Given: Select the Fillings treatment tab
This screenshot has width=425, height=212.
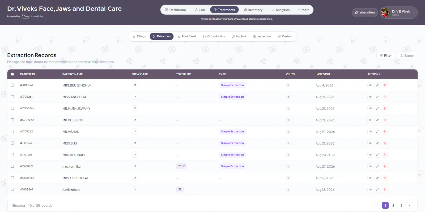Looking at the screenshot, I should (139, 36).
